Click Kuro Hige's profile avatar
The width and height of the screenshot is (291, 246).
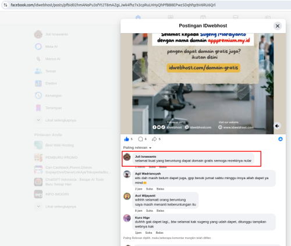coord(127,218)
